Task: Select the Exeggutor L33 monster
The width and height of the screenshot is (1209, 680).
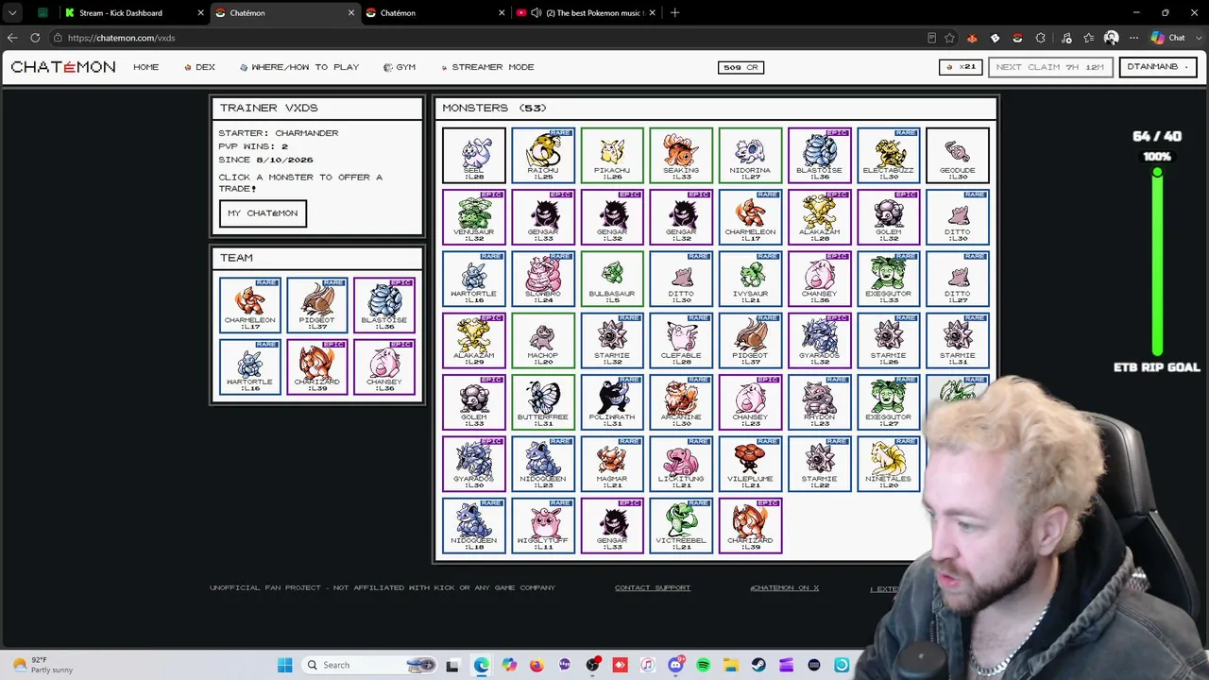Action: point(888,279)
